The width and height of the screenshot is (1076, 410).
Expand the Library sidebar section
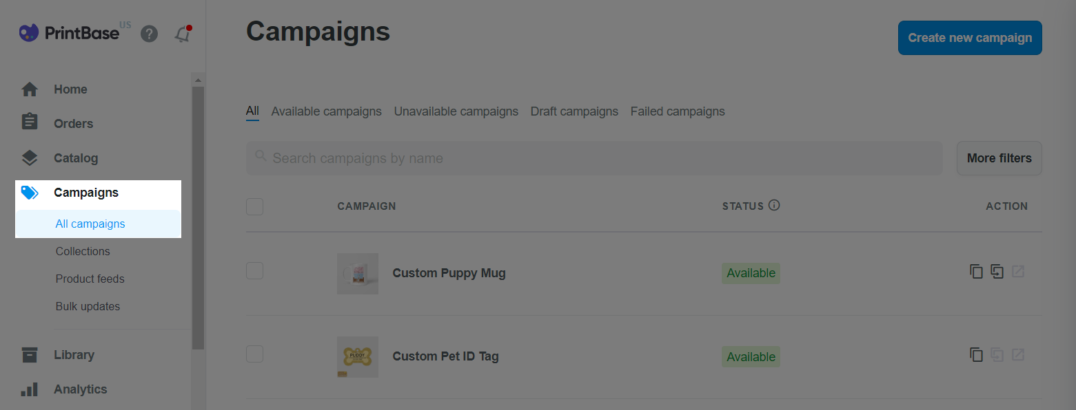(74, 355)
